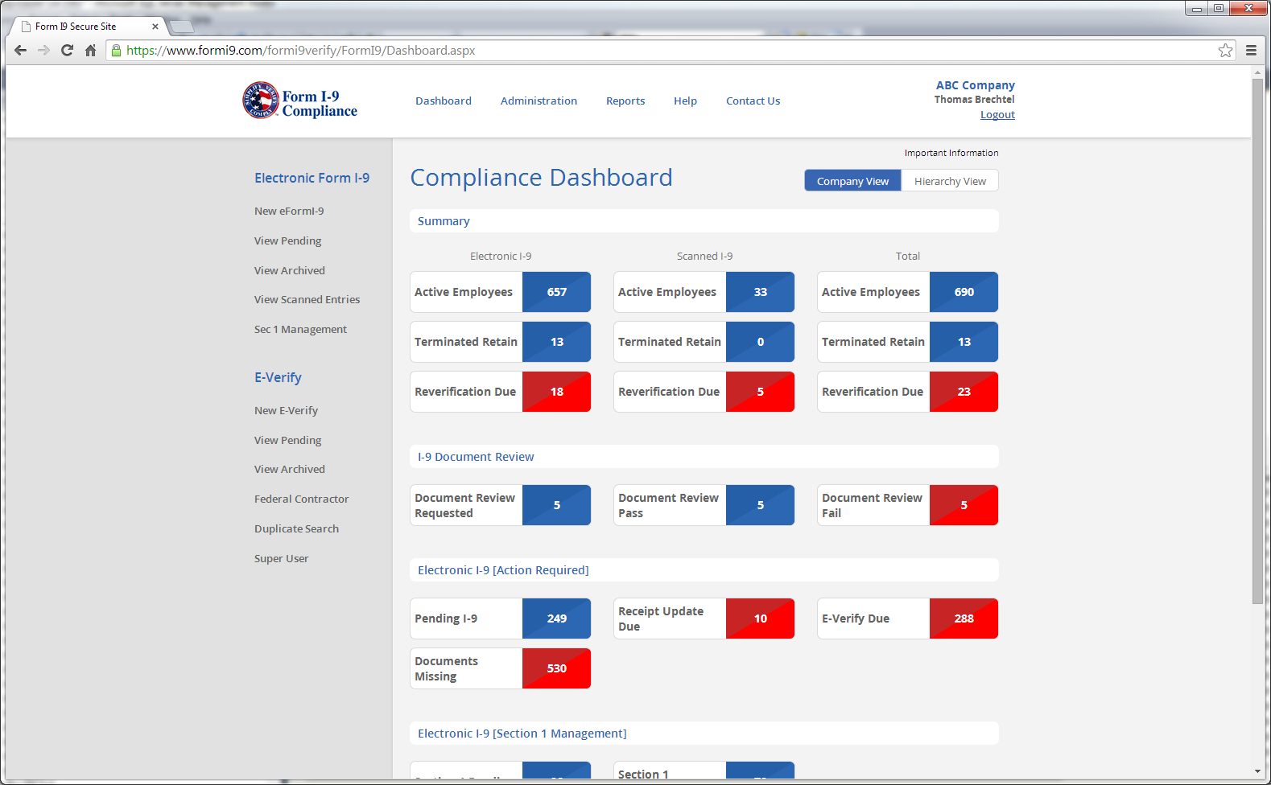Click the browser forward arrow
The width and height of the screenshot is (1271, 785).
tap(43, 50)
